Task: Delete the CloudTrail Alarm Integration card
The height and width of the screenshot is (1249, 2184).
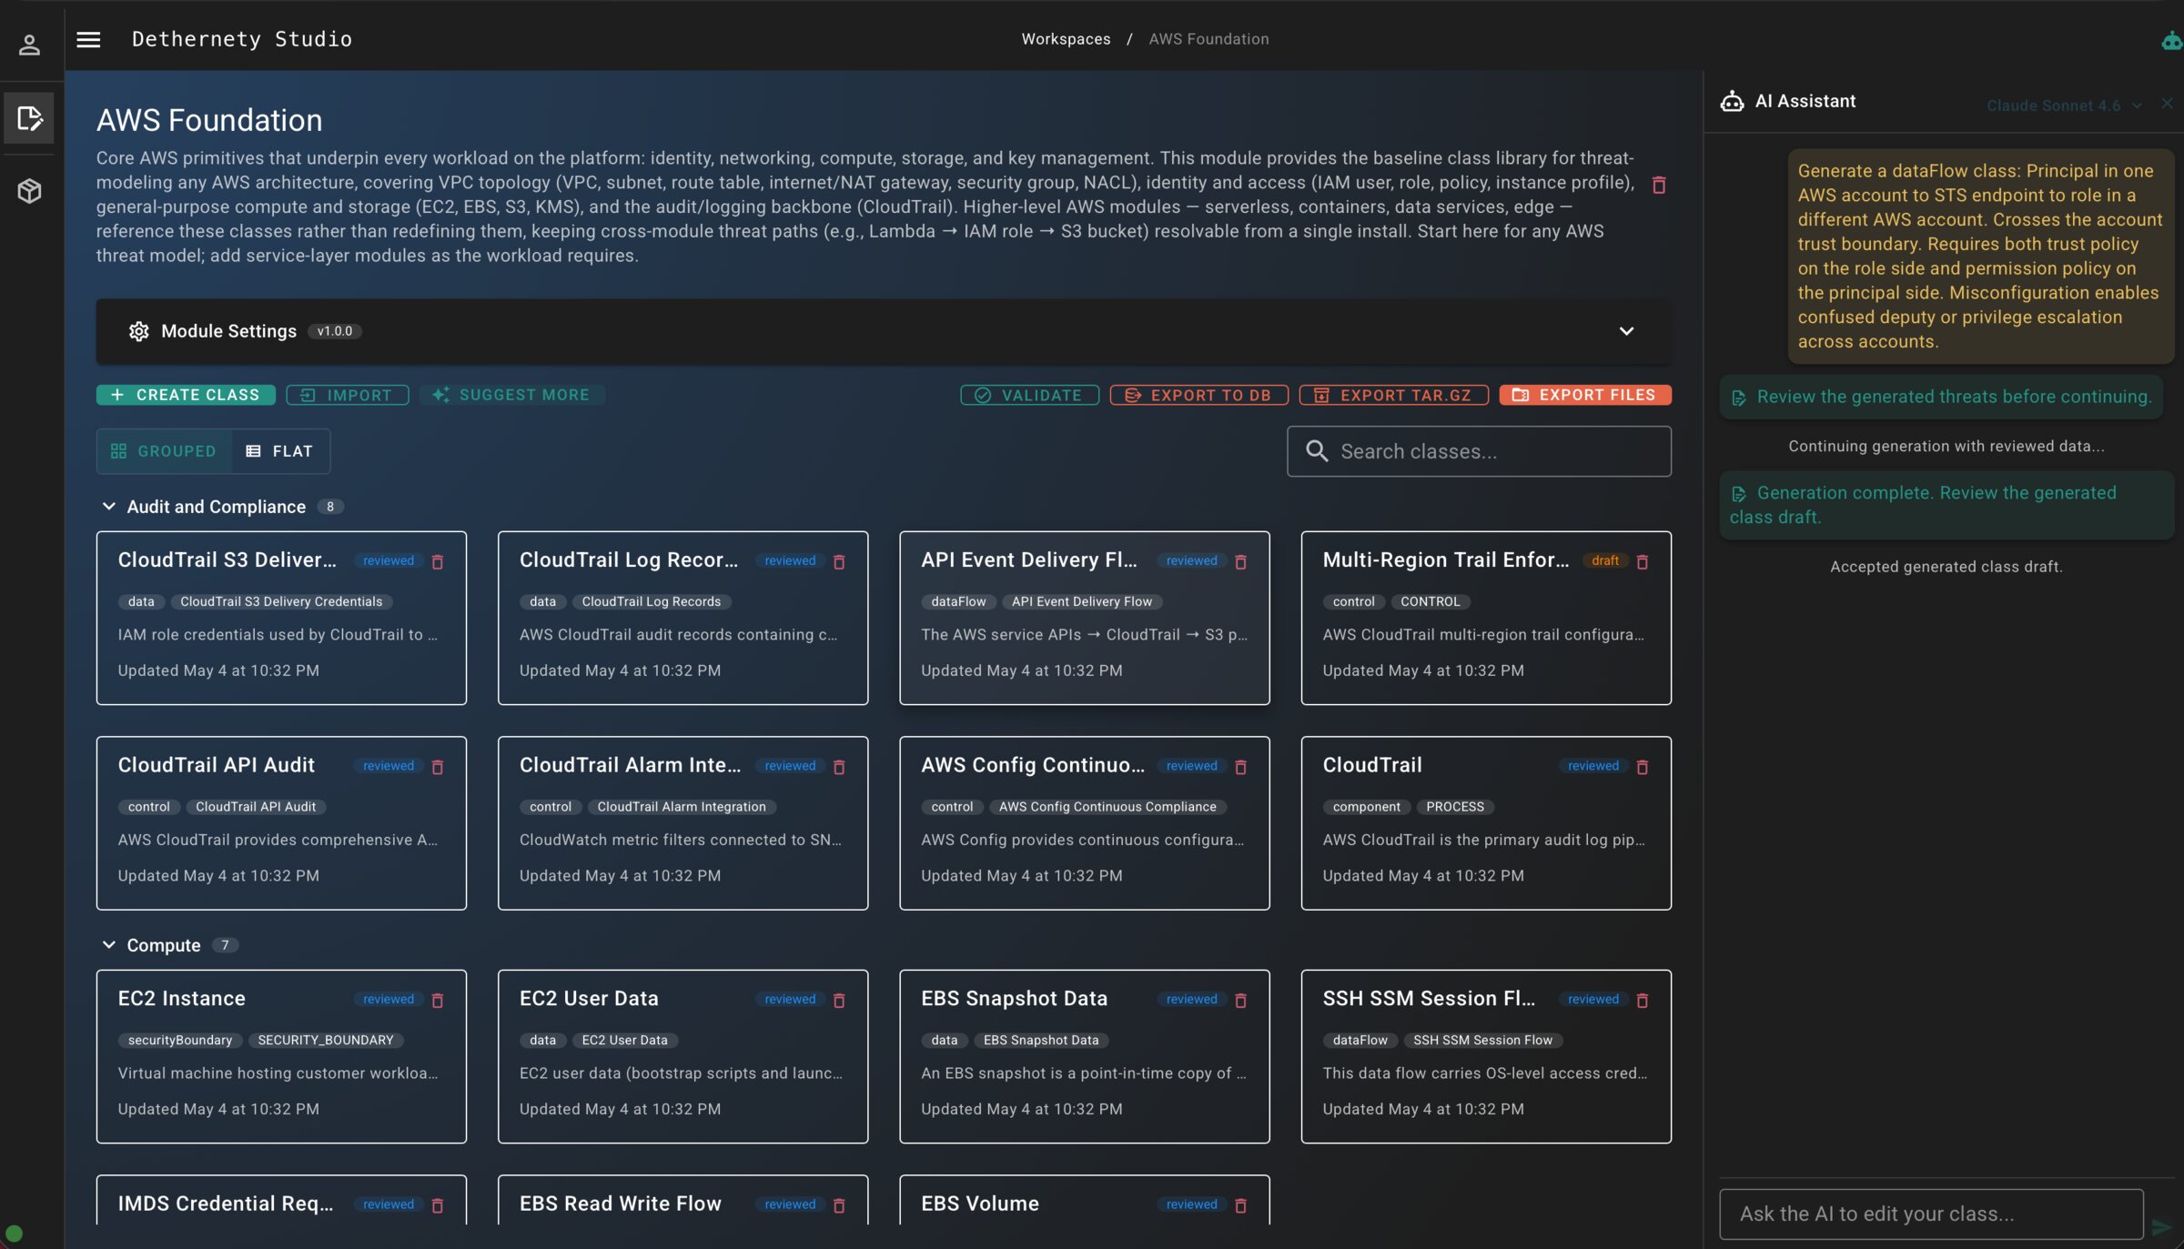Action: pos(839,767)
